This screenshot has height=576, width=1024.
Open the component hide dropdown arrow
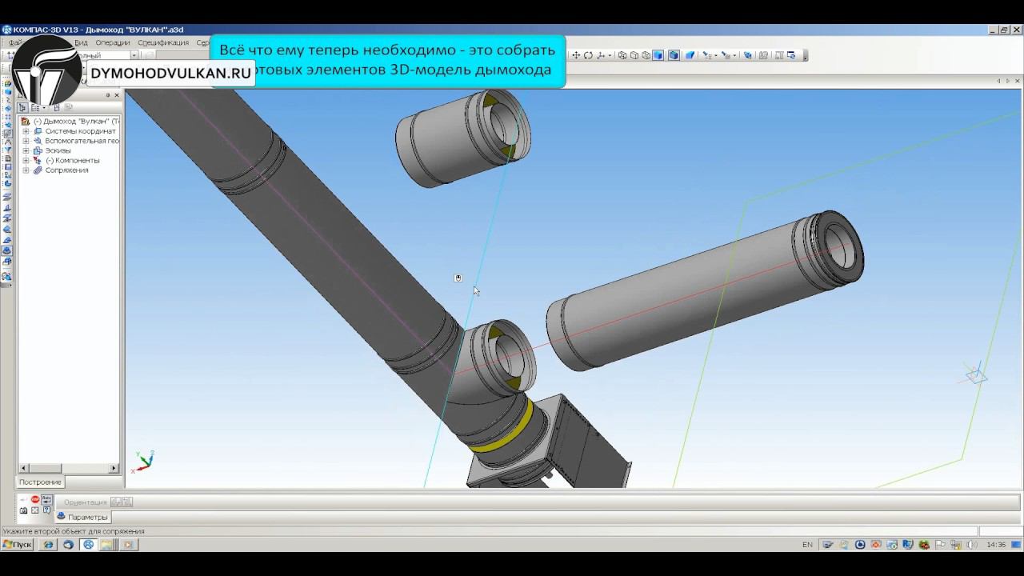pos(714,56)
